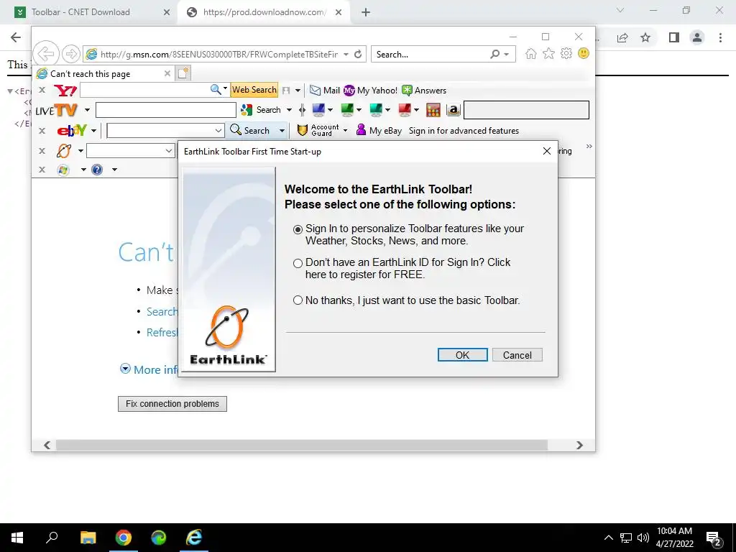Click Cancel in the EarthLink dialog
This screenshot has height=552, width=736.
[x=517, y=355]
